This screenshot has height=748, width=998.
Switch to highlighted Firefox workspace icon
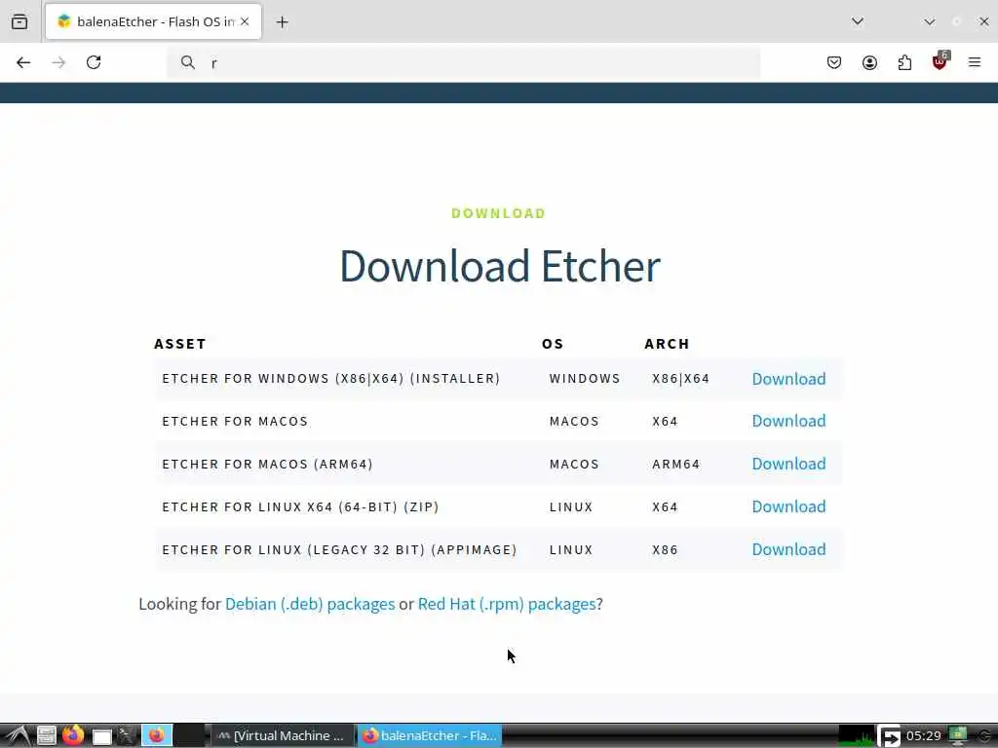(x=157, y=736)
